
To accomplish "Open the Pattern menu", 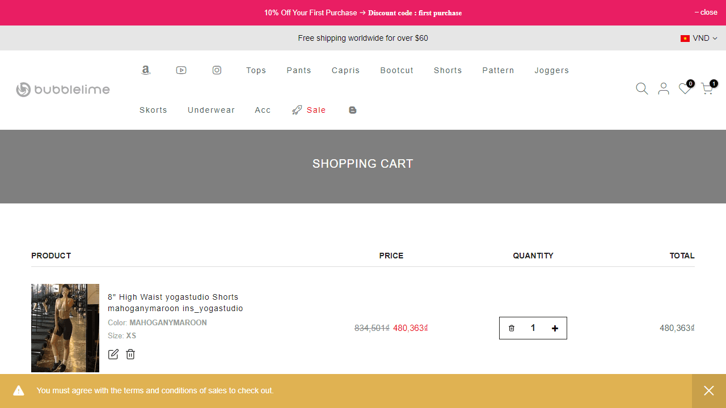I will [x=499, y=70].
